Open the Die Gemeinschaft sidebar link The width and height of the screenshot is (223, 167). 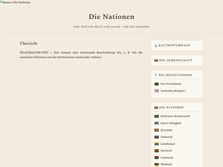(x=176, y=60)
